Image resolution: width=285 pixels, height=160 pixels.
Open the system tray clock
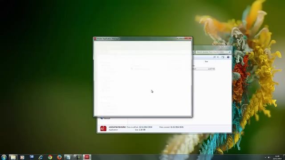(277, 157)
